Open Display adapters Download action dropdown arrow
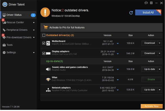Image resolution: width=165 pixels, height=111 pixels. click(x=160, y=54)
